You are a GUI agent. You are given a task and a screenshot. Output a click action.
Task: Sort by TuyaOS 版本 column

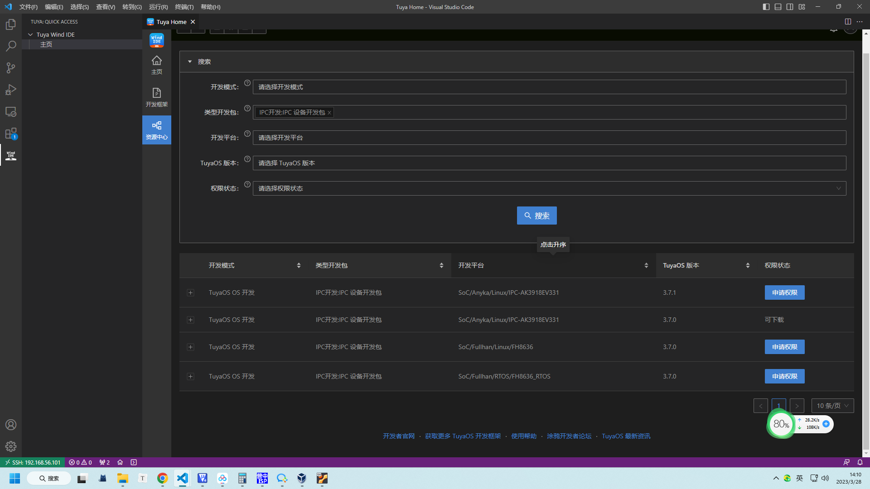748,265
